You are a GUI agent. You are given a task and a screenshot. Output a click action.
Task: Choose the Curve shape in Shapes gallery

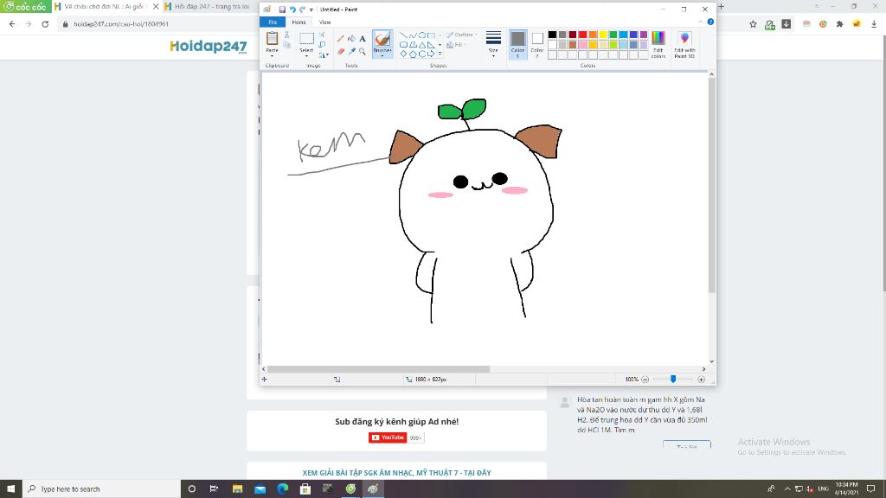click(x=413, y=35)
